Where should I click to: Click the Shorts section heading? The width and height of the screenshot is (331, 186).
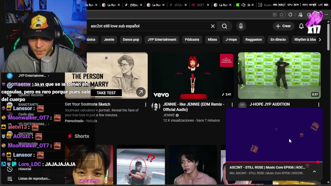[x=82, y=136]
